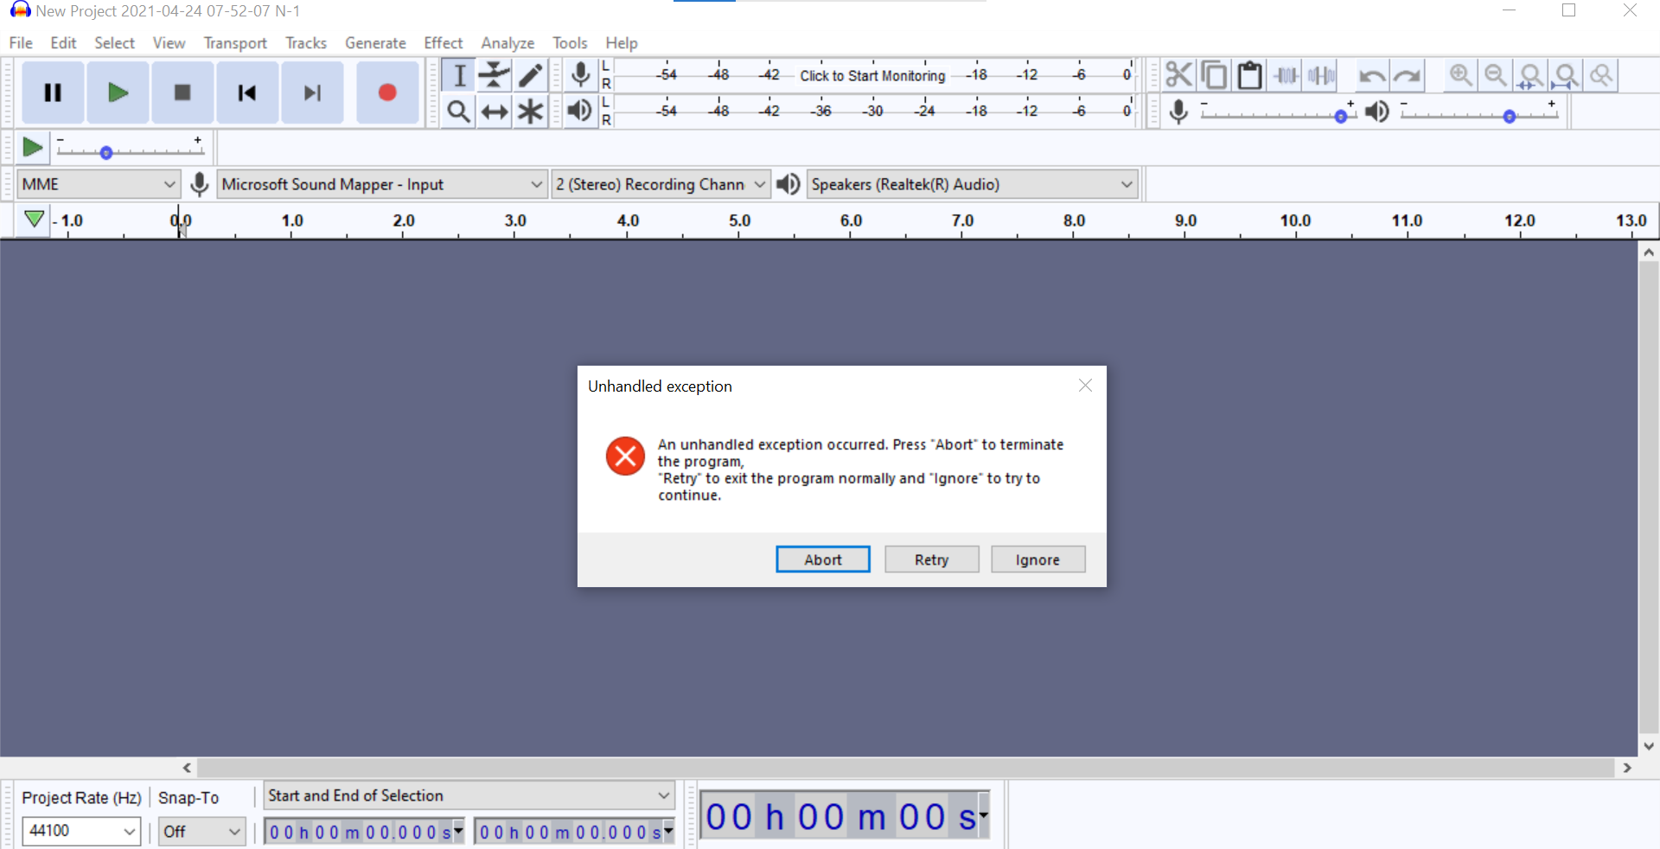Click the Copy icon

pyautogui.click(x=1214, y=76)
